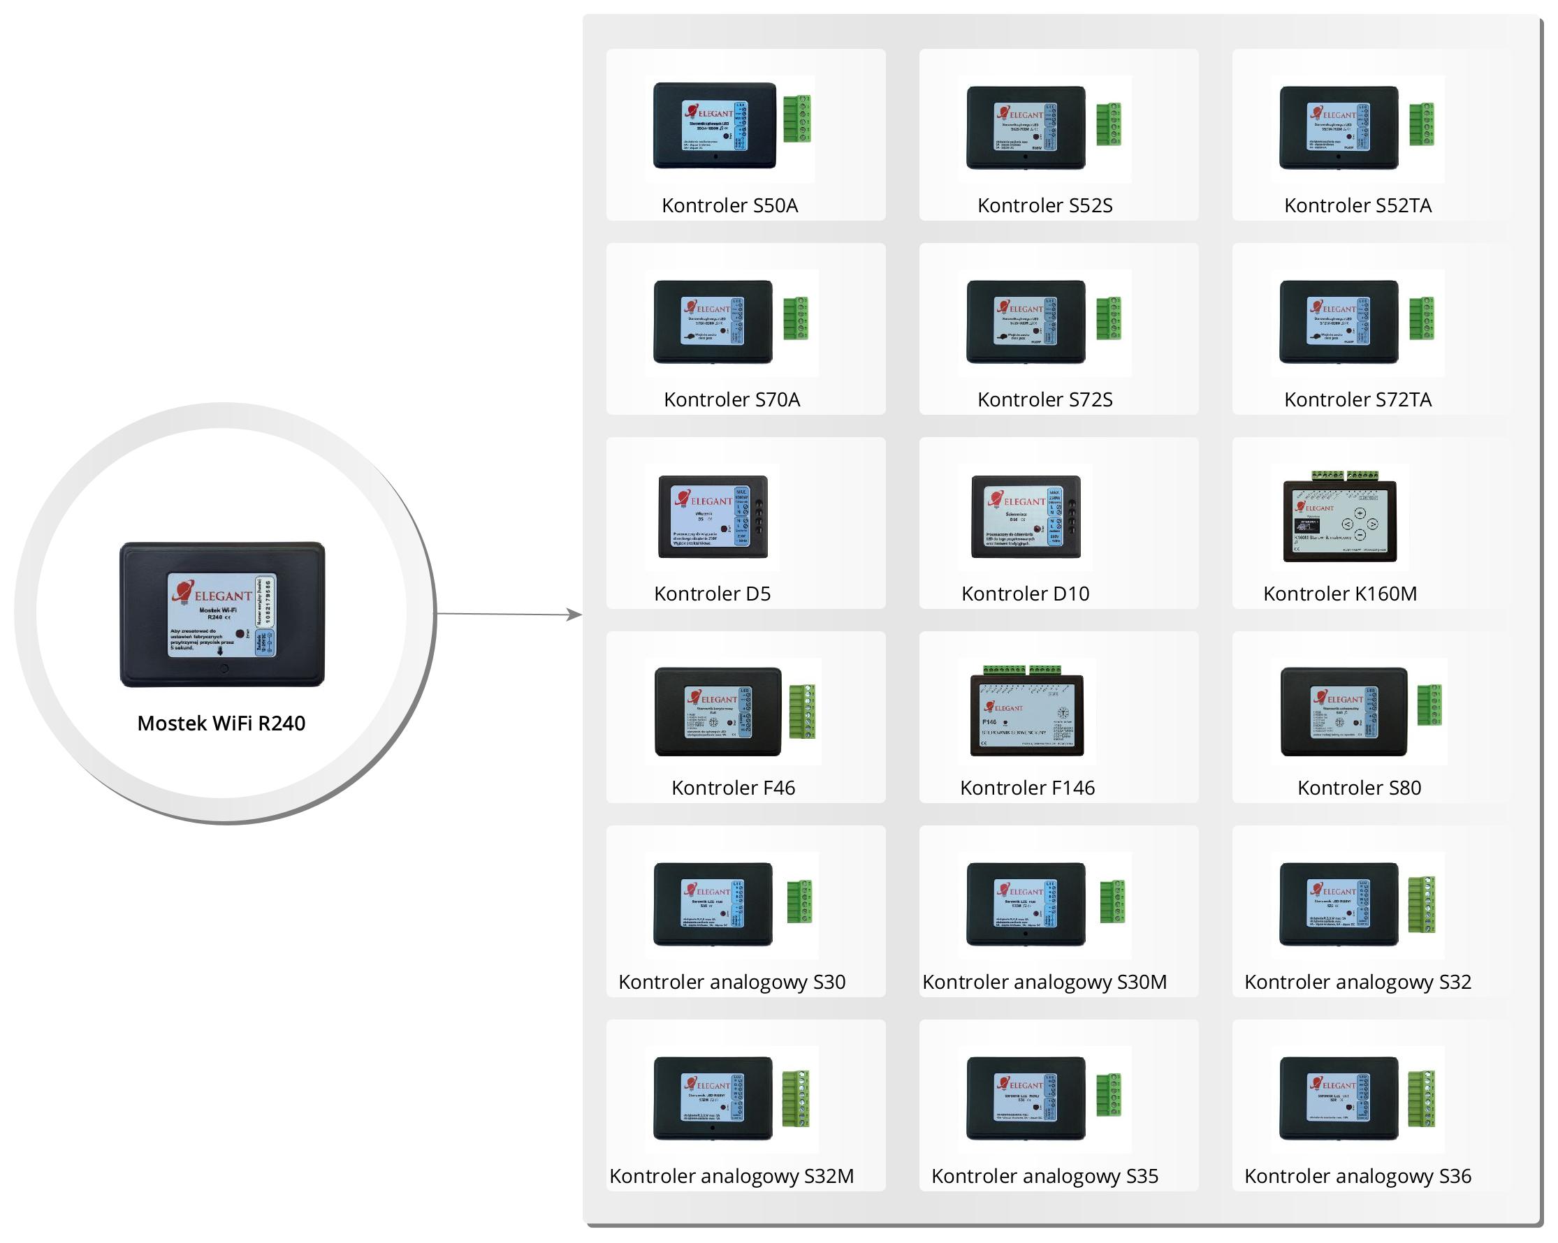Viewport: 1558px width, 1243px height.
Task: Click the Kontroler F146 device picture
Action: (x=1027, y=711)
